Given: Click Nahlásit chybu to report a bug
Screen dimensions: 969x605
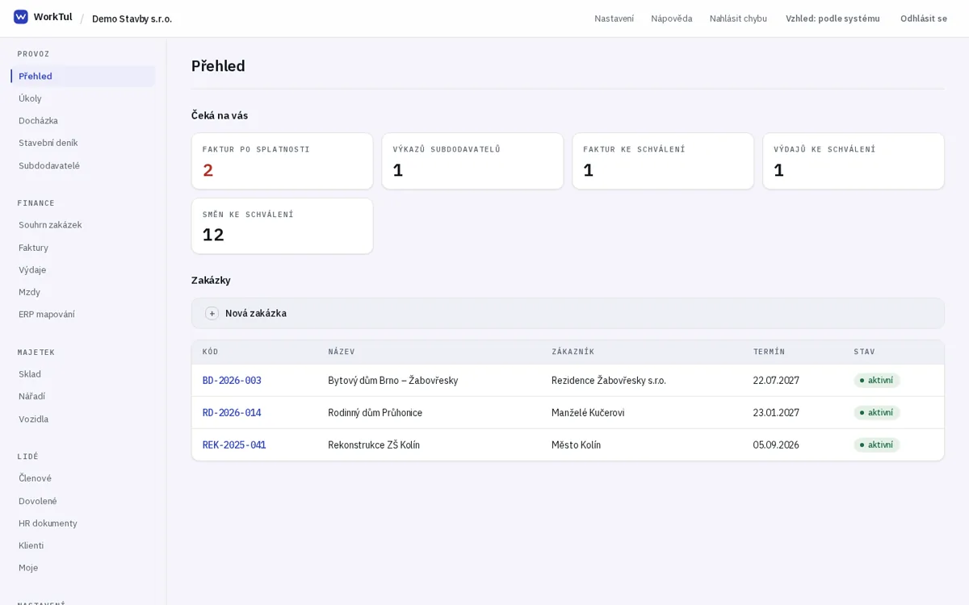Looking at the screenshot, I should click(x=738, y=19).
